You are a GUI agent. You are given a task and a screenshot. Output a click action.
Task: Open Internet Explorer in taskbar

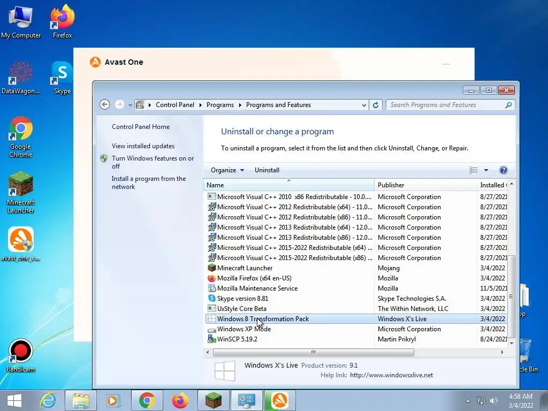[48, 400]
